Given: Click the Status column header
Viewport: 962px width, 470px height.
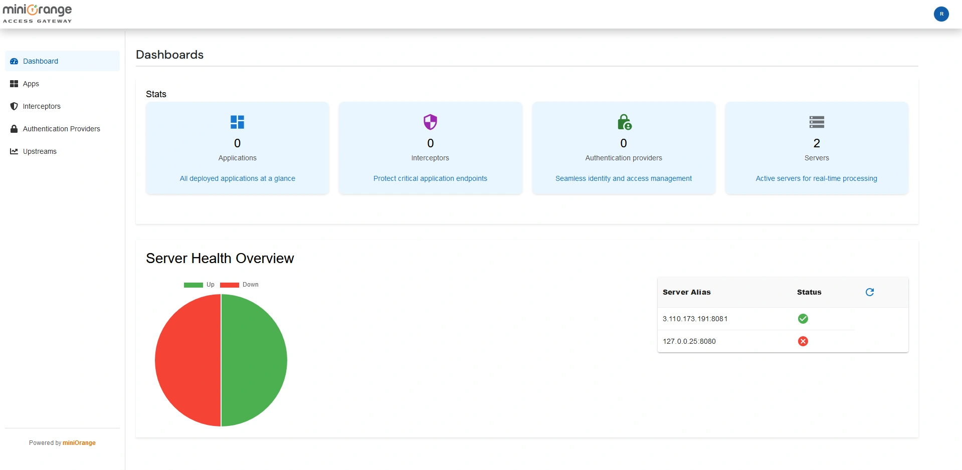Looking at the screenshot, I should pyautogui.click(x=809, y=292).
